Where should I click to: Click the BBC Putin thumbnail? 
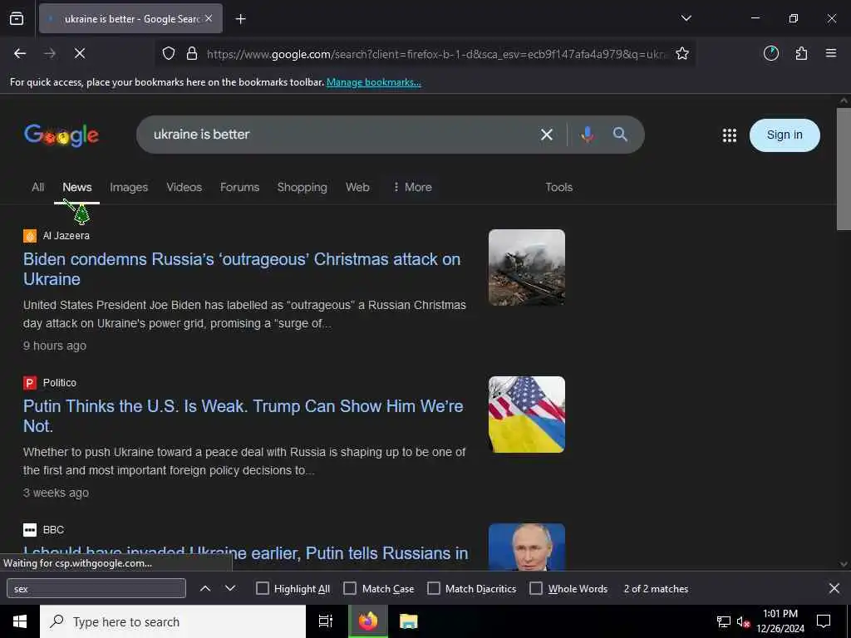pyautogui.click(x=526, y=547)
